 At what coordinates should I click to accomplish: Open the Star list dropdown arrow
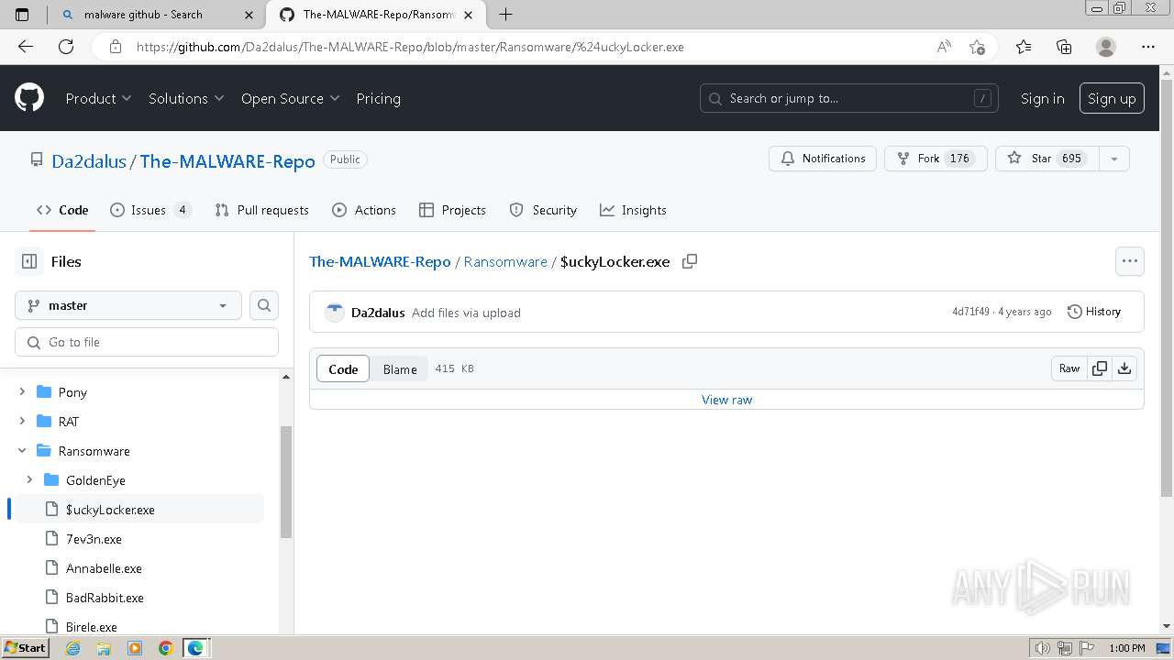[x=1113, y=159]
